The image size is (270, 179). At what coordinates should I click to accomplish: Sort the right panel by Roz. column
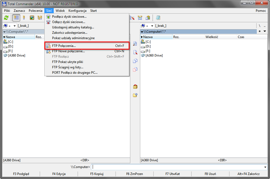(189, 37)
